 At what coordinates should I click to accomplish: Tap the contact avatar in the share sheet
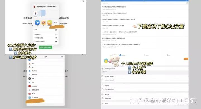tap(35, 13)
